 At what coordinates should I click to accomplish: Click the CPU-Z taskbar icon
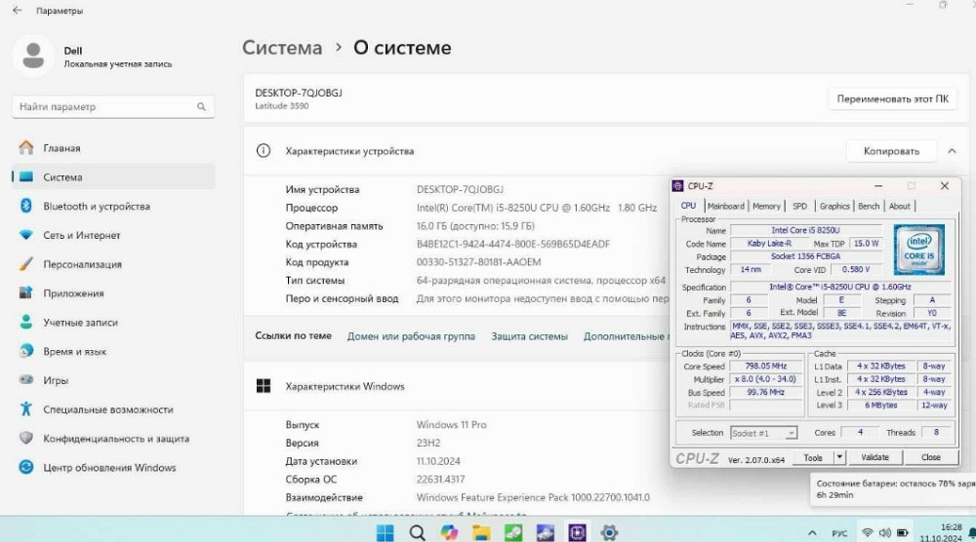tap(577, 532)
